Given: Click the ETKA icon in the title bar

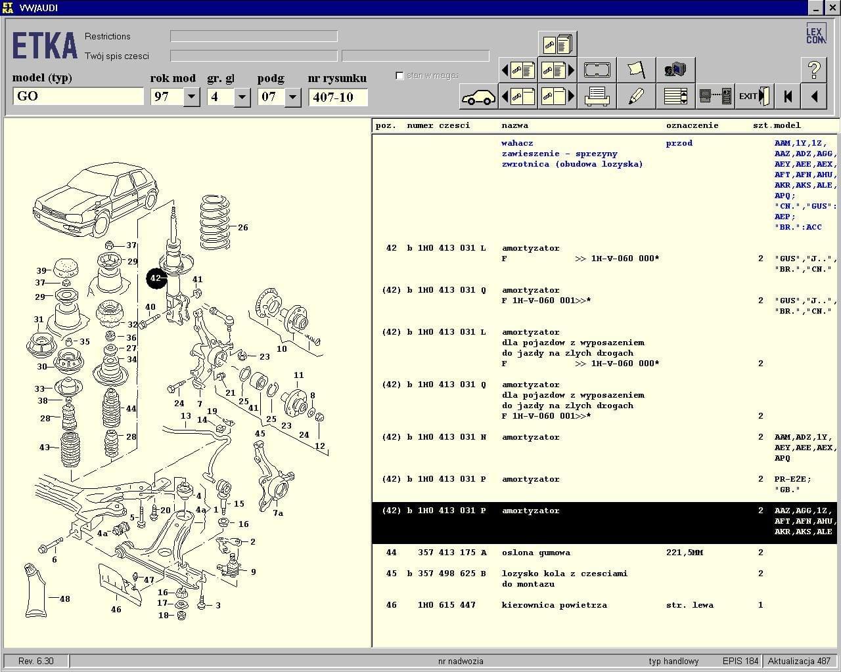Looking at the screenshot, I should point(8,7).
